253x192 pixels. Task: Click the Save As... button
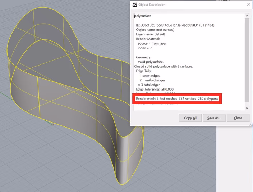214,118
